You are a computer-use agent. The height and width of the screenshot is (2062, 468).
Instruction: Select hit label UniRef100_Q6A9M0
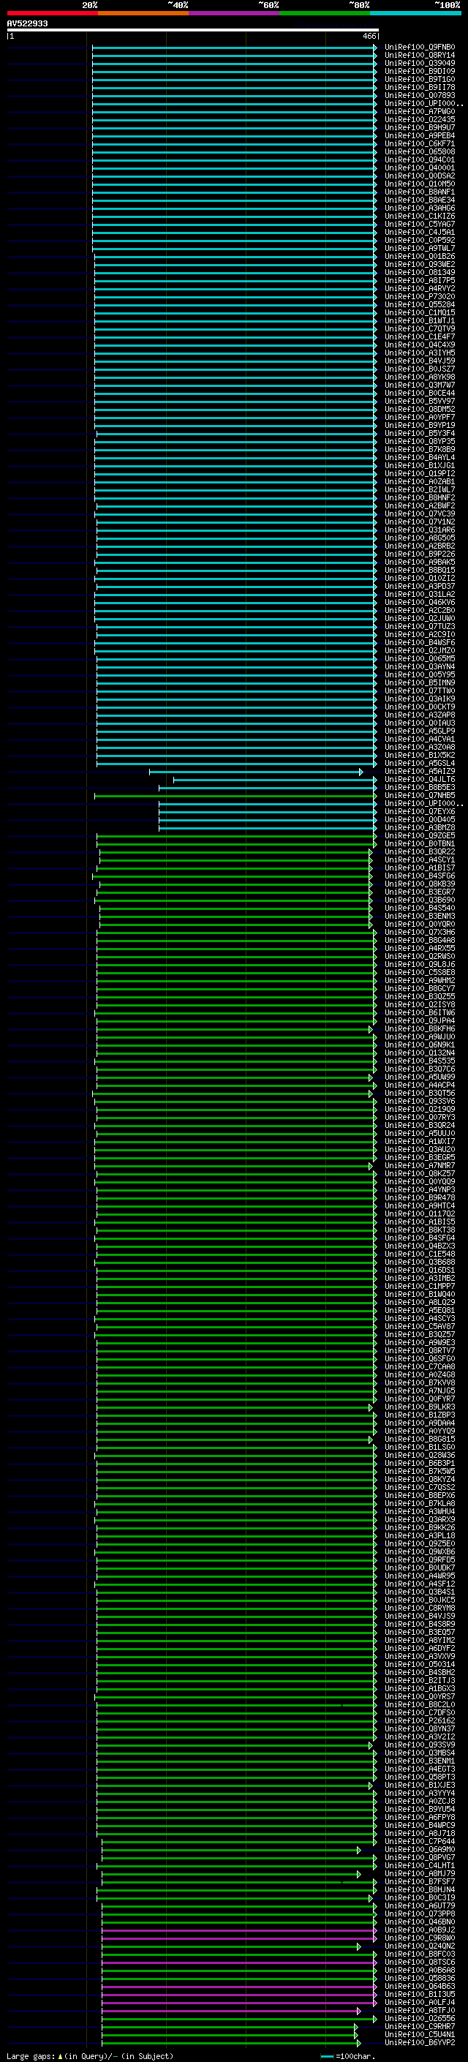(x=419, y=1850)
